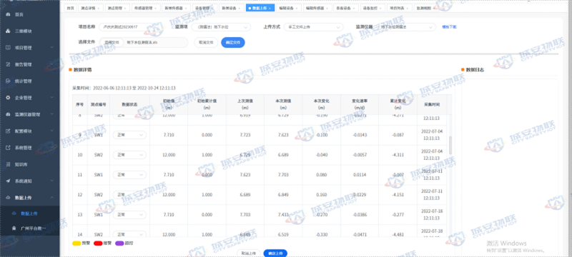Open the 数据状态 dropdown in row 14
The height and width of the screenshot is (257, 572).
[x=129, y=234]
